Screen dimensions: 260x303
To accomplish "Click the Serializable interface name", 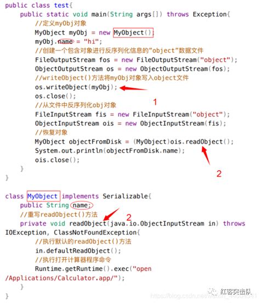I will pos(125,196).
